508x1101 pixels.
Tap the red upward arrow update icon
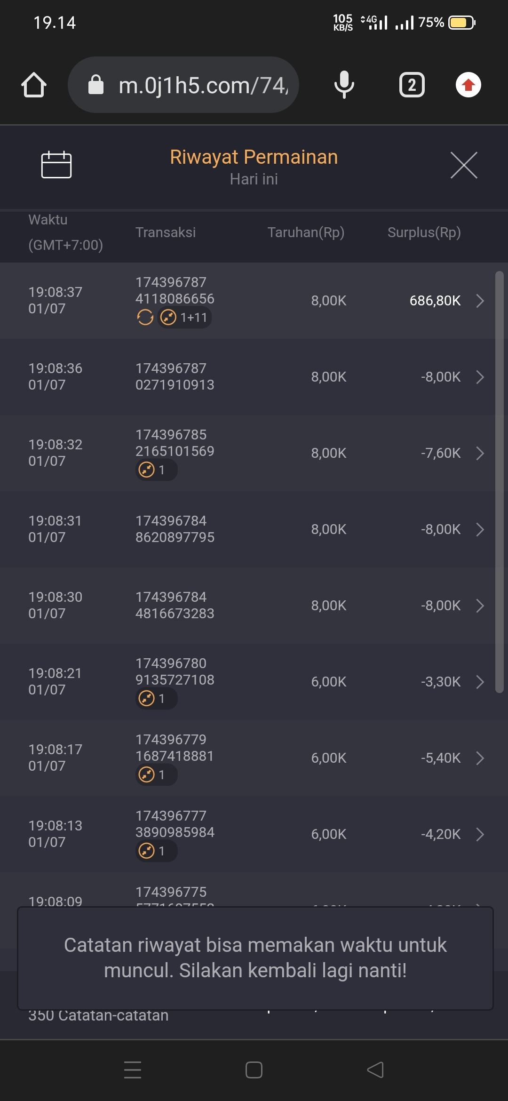pyautogui.click(x=468, y=85)
